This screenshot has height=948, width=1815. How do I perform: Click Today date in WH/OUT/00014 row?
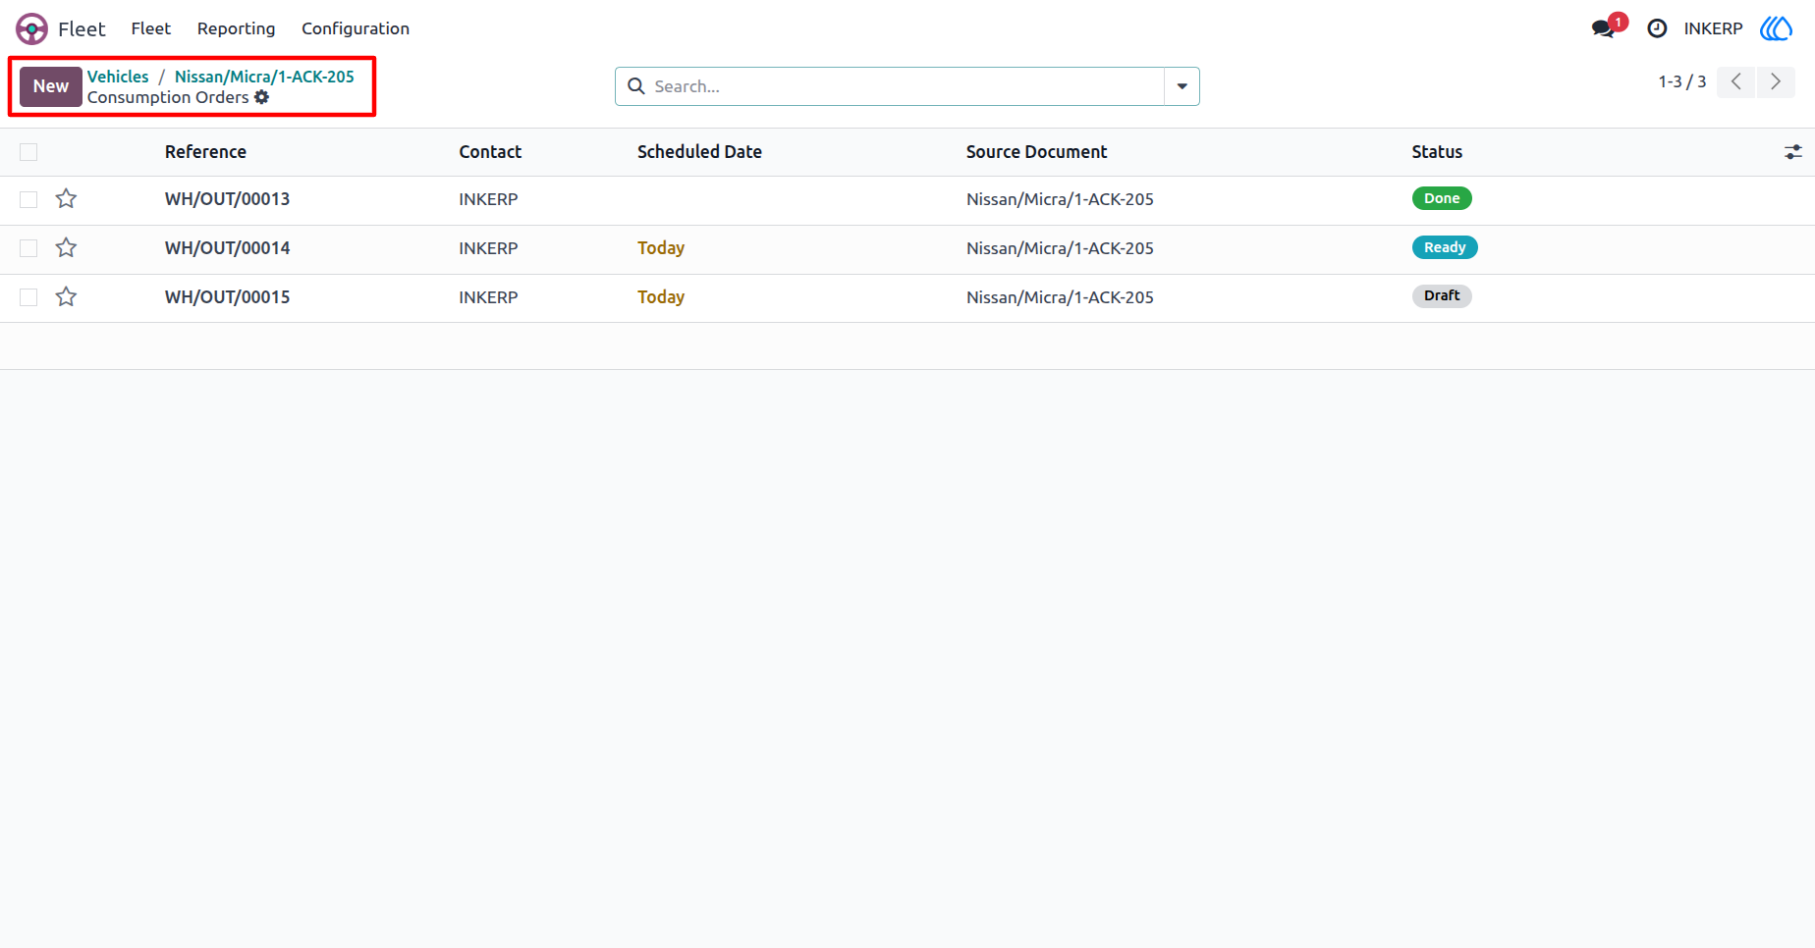[661, 248]
